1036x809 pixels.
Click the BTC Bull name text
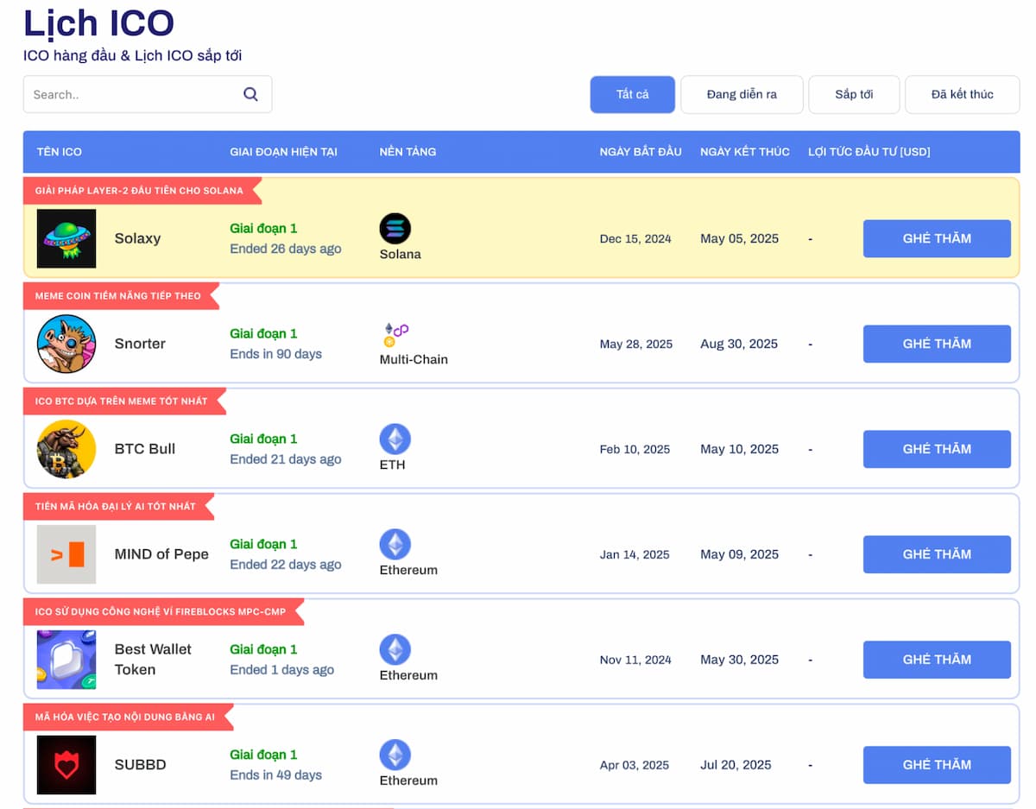point(145,449)
